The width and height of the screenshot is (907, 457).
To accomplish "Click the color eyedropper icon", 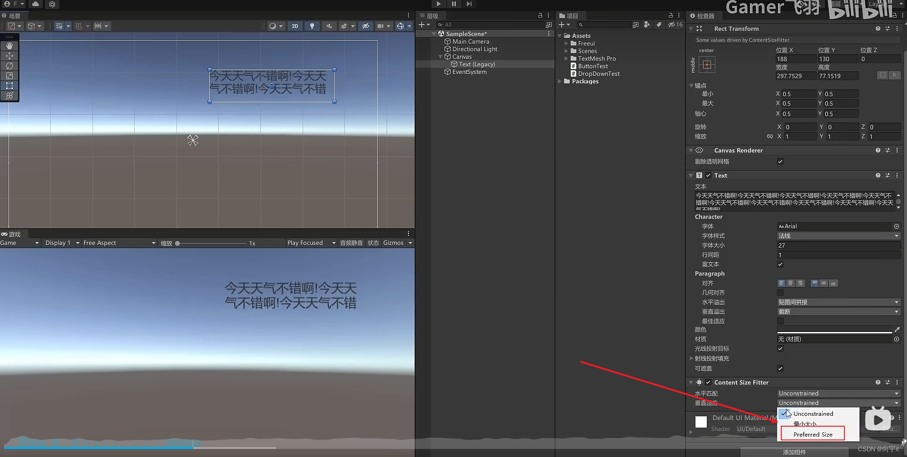I will point(897,330).
